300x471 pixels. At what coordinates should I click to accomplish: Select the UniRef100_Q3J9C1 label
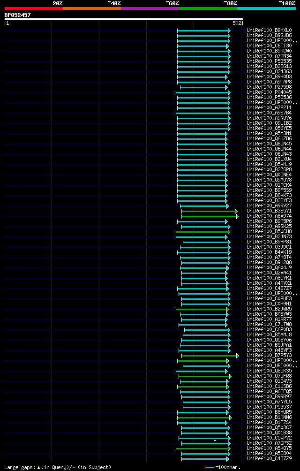[x=269, y=247]
